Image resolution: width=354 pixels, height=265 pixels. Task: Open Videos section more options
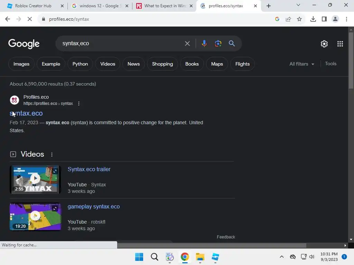pos(52,154)
